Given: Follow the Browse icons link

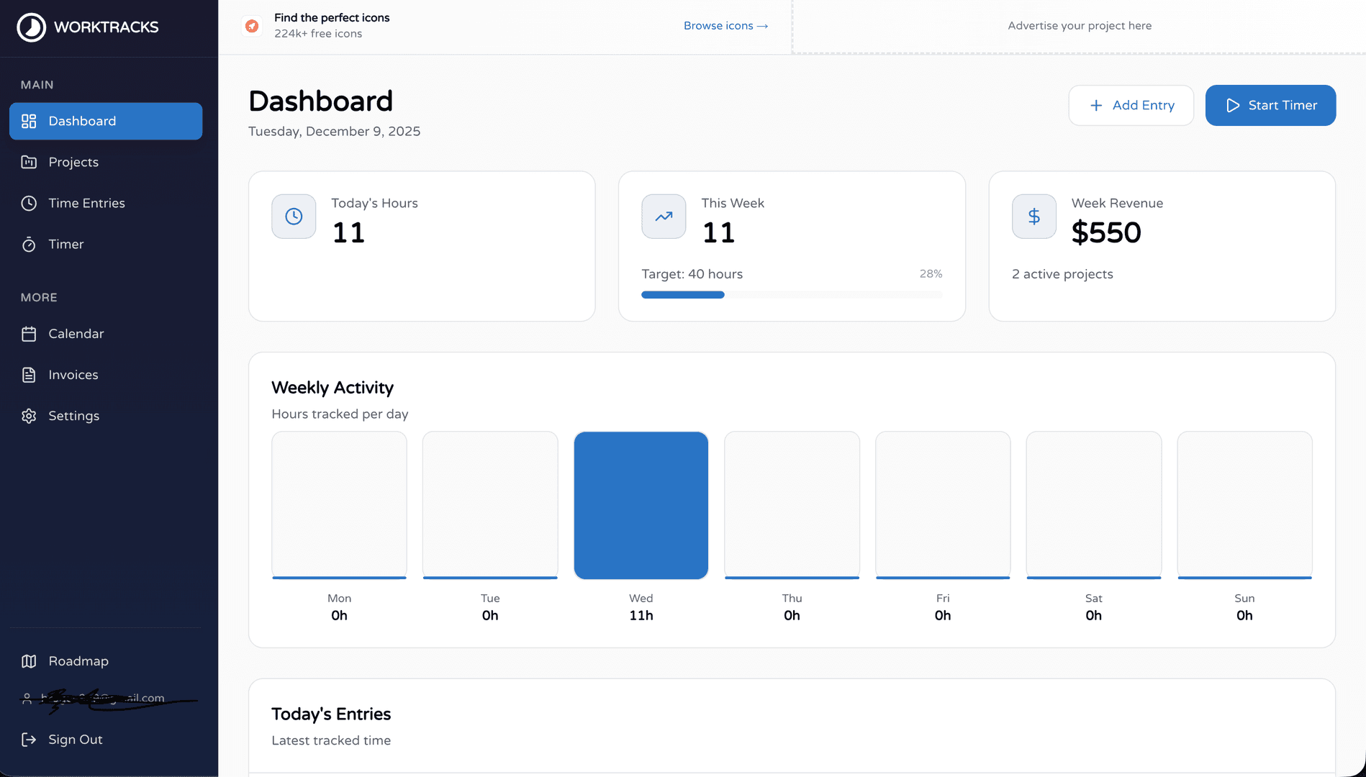Looking at the screenshot, I should 725,25.
